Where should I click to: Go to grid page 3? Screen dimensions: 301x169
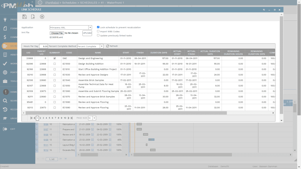click(x=43, y=118)
